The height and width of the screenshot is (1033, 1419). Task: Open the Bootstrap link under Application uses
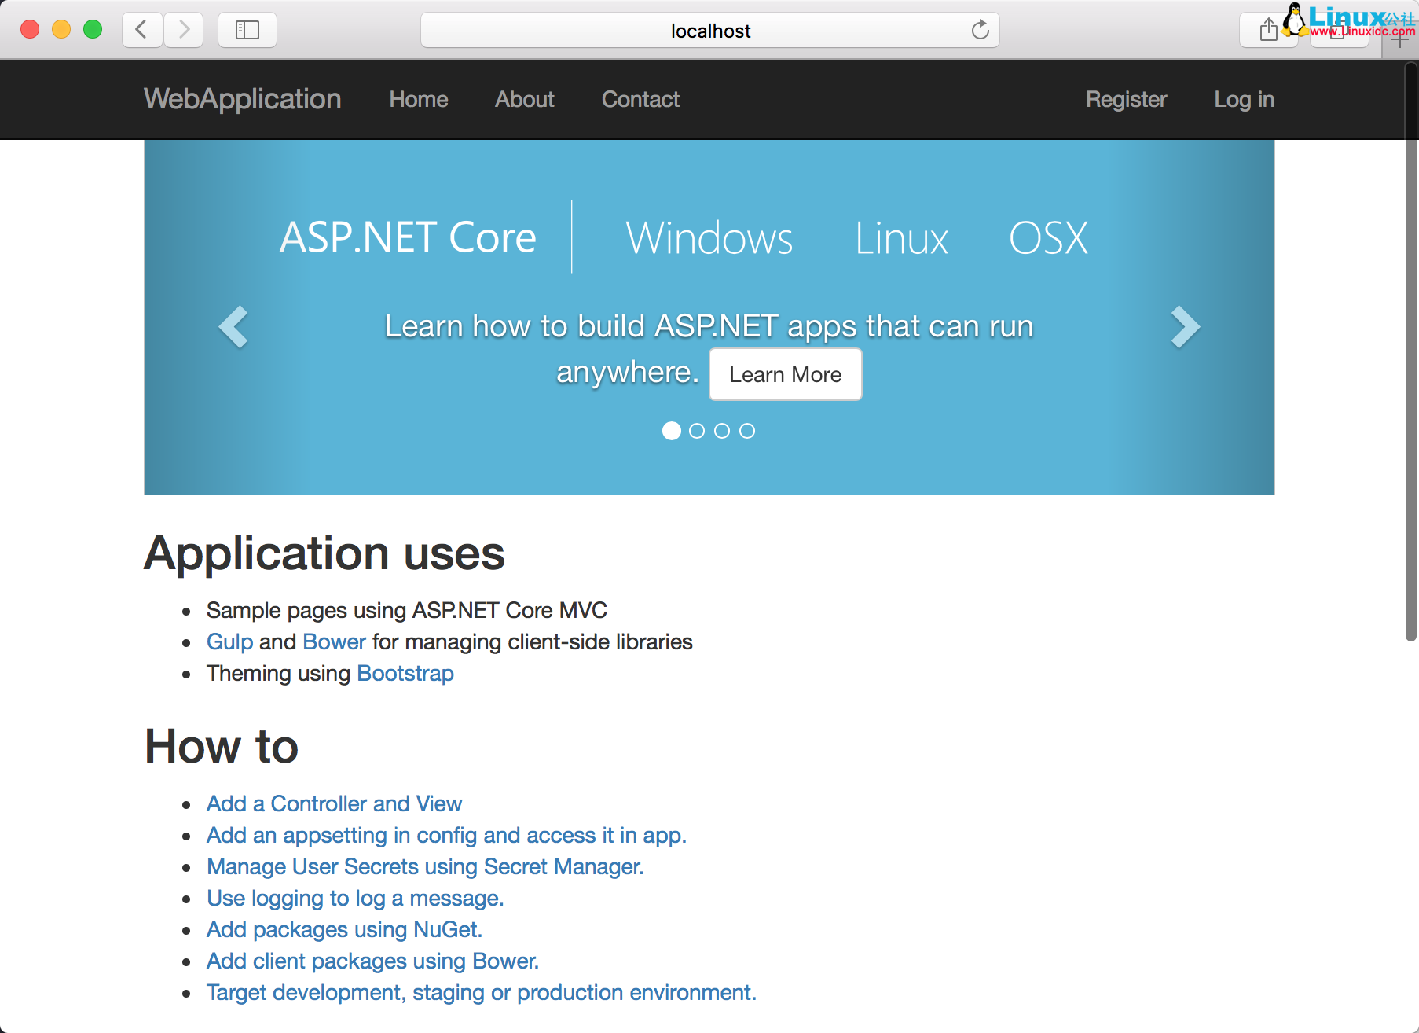click(405, 674)
